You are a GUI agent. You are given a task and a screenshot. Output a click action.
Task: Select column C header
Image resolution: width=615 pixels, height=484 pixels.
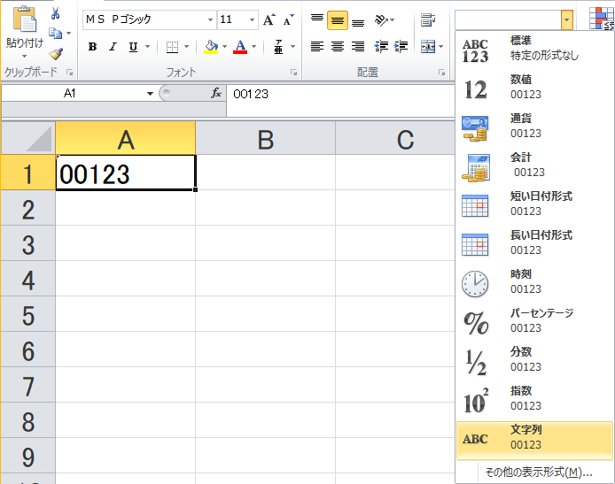(395, 138)
